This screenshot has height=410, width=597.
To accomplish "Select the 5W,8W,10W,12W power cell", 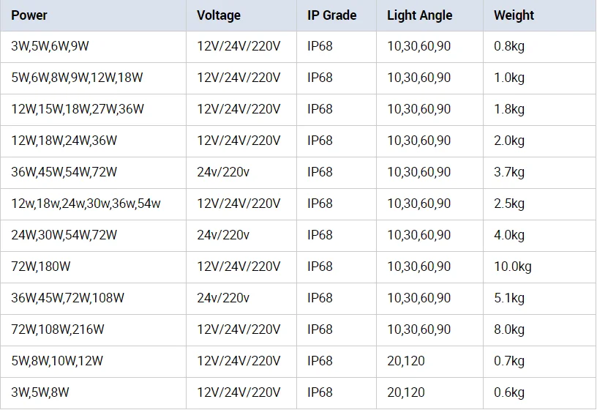I will coord(57,361).
